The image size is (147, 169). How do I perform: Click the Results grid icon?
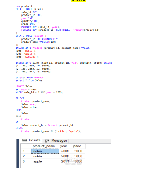[24, 140]
